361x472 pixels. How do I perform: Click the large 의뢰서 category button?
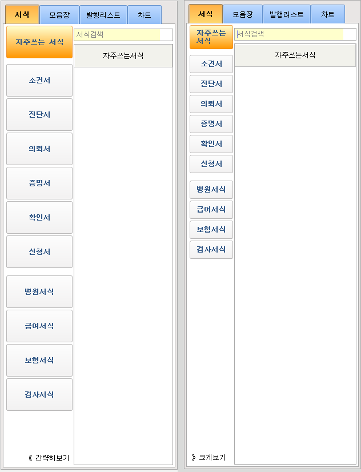tap(39, 149)
